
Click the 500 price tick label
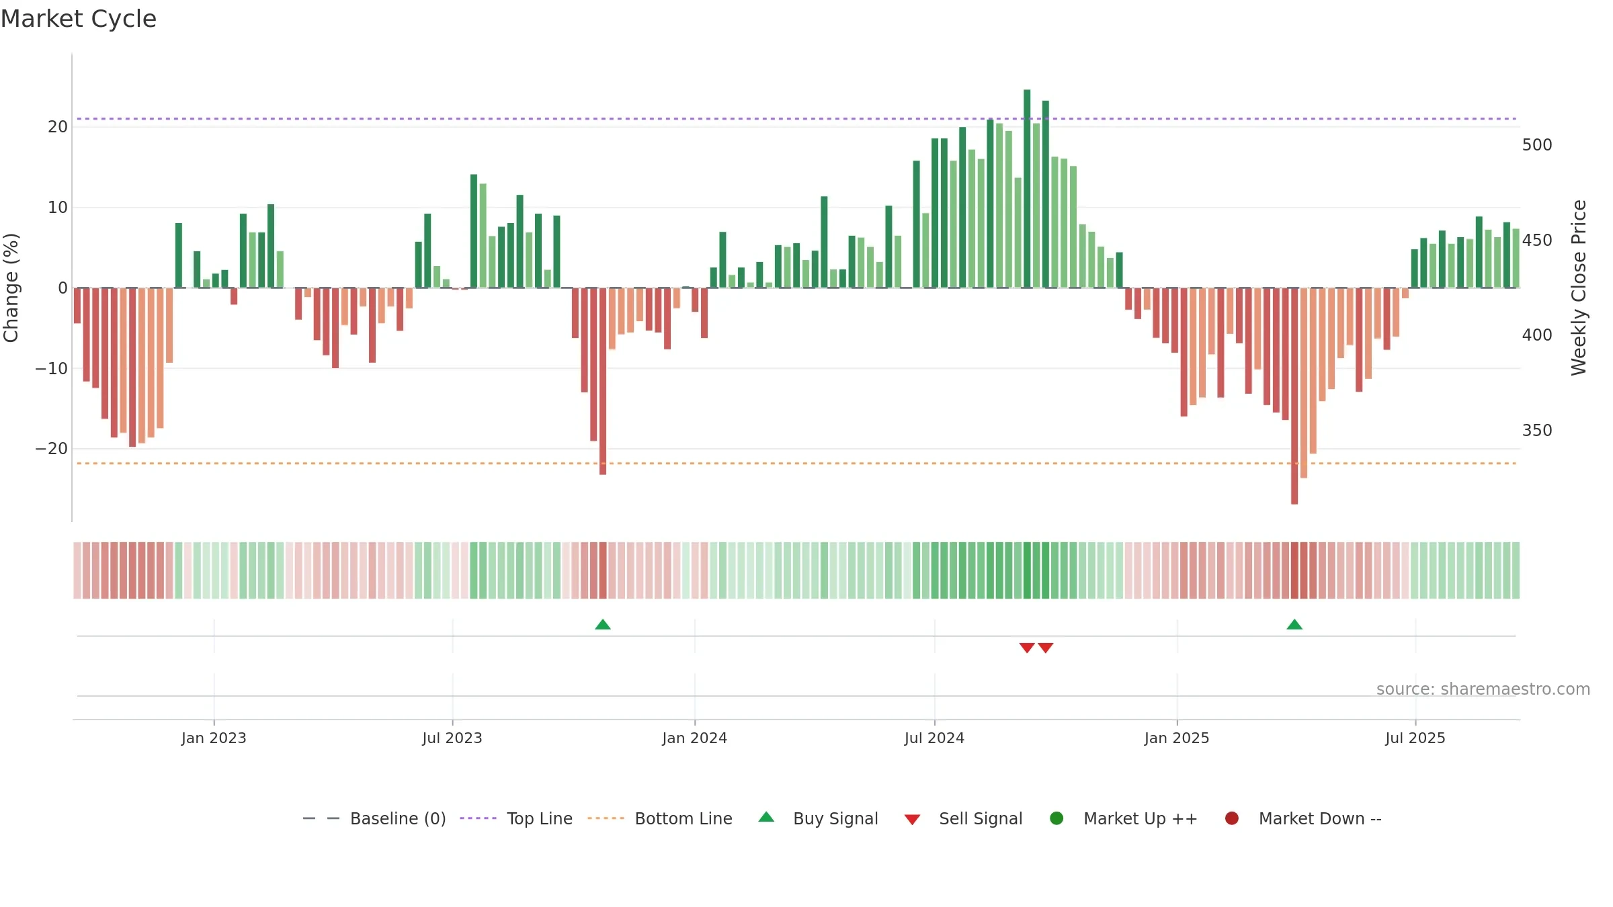[x=1537, y=145]
